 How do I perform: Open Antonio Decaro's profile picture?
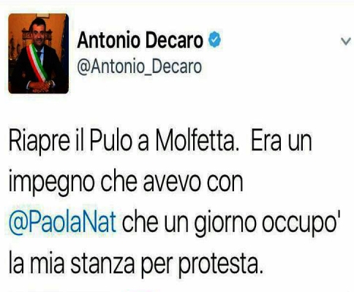click(x=38, y=53)
